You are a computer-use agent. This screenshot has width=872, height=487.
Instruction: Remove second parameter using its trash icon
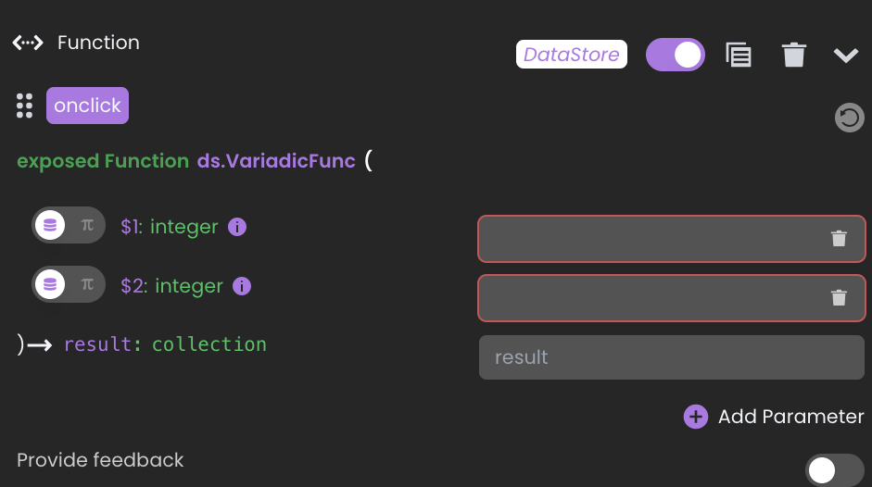[x=839, y=298]
